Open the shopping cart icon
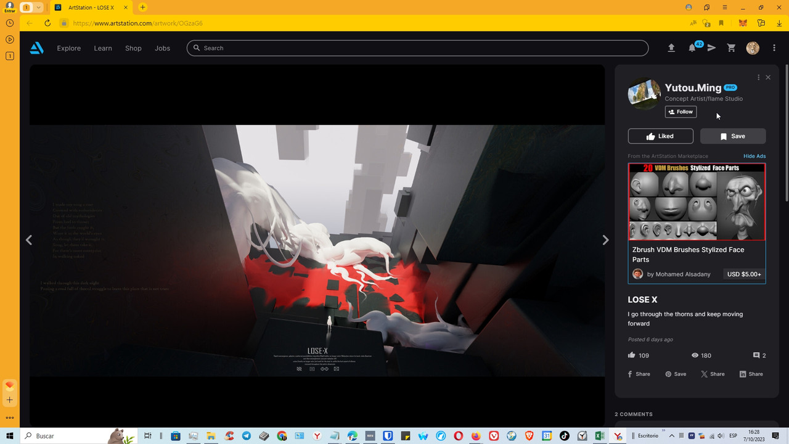The image size is (789, 444). [731, 47]
